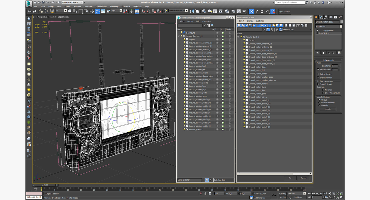Click Zoom Extents All viewport control
The height and width of the screenshot is (200, 370).
337,193
